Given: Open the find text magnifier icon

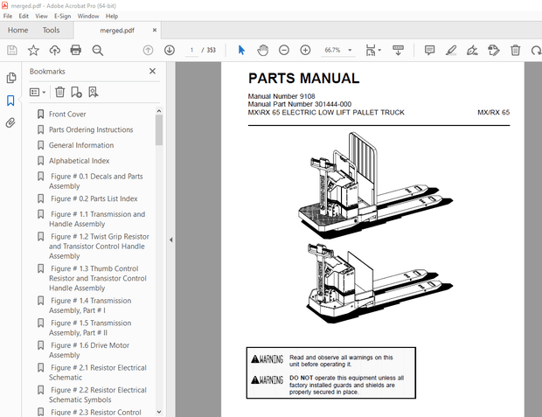Looking at the screenshot, I should click(98, 51).
